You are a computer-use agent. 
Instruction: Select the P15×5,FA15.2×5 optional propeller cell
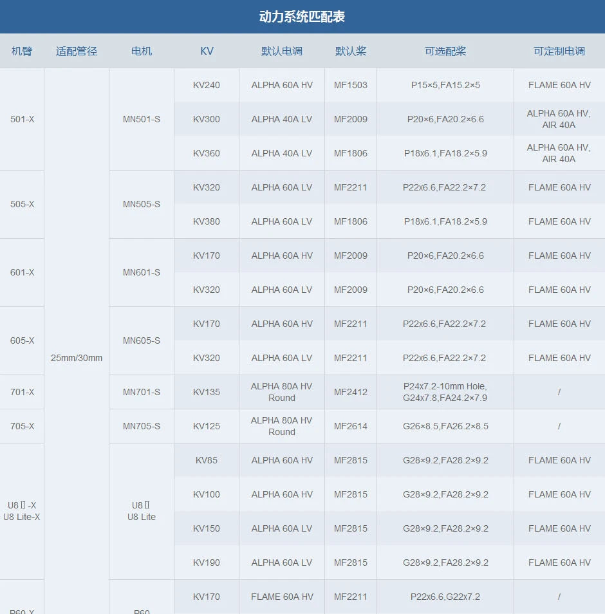445,85
